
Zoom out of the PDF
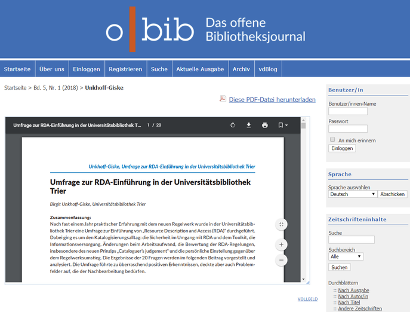(281, 260)
